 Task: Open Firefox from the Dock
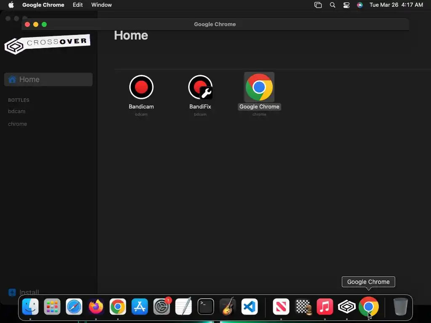pos(96,306)
